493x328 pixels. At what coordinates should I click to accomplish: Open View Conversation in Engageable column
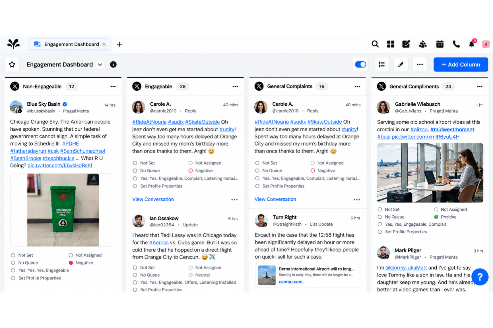(153, 199)
